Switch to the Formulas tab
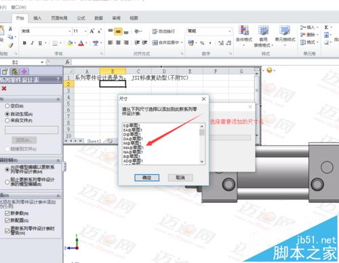Image resolution: width=339 pixels, height=263 pixels. 81,18
